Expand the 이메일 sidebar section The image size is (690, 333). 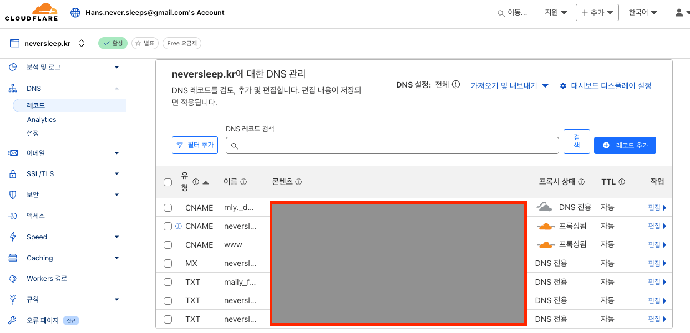[116, 153]
